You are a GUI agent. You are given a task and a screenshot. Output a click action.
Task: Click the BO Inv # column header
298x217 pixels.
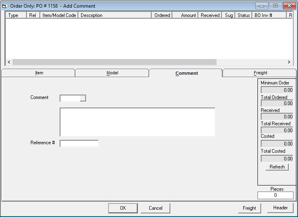click(269, 15)
